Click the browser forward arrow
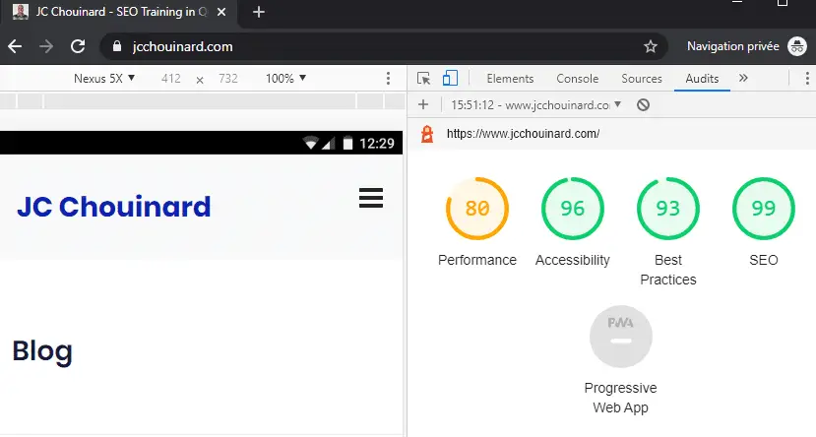The image size is (816, 437). [46, 46]
